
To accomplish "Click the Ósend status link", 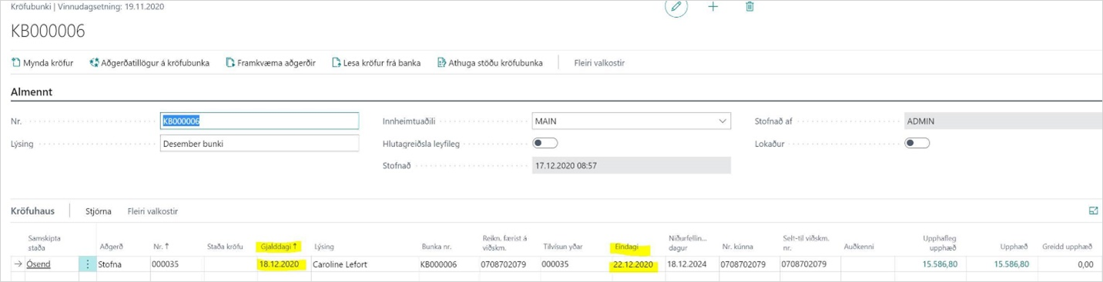I will coord(39,264).
